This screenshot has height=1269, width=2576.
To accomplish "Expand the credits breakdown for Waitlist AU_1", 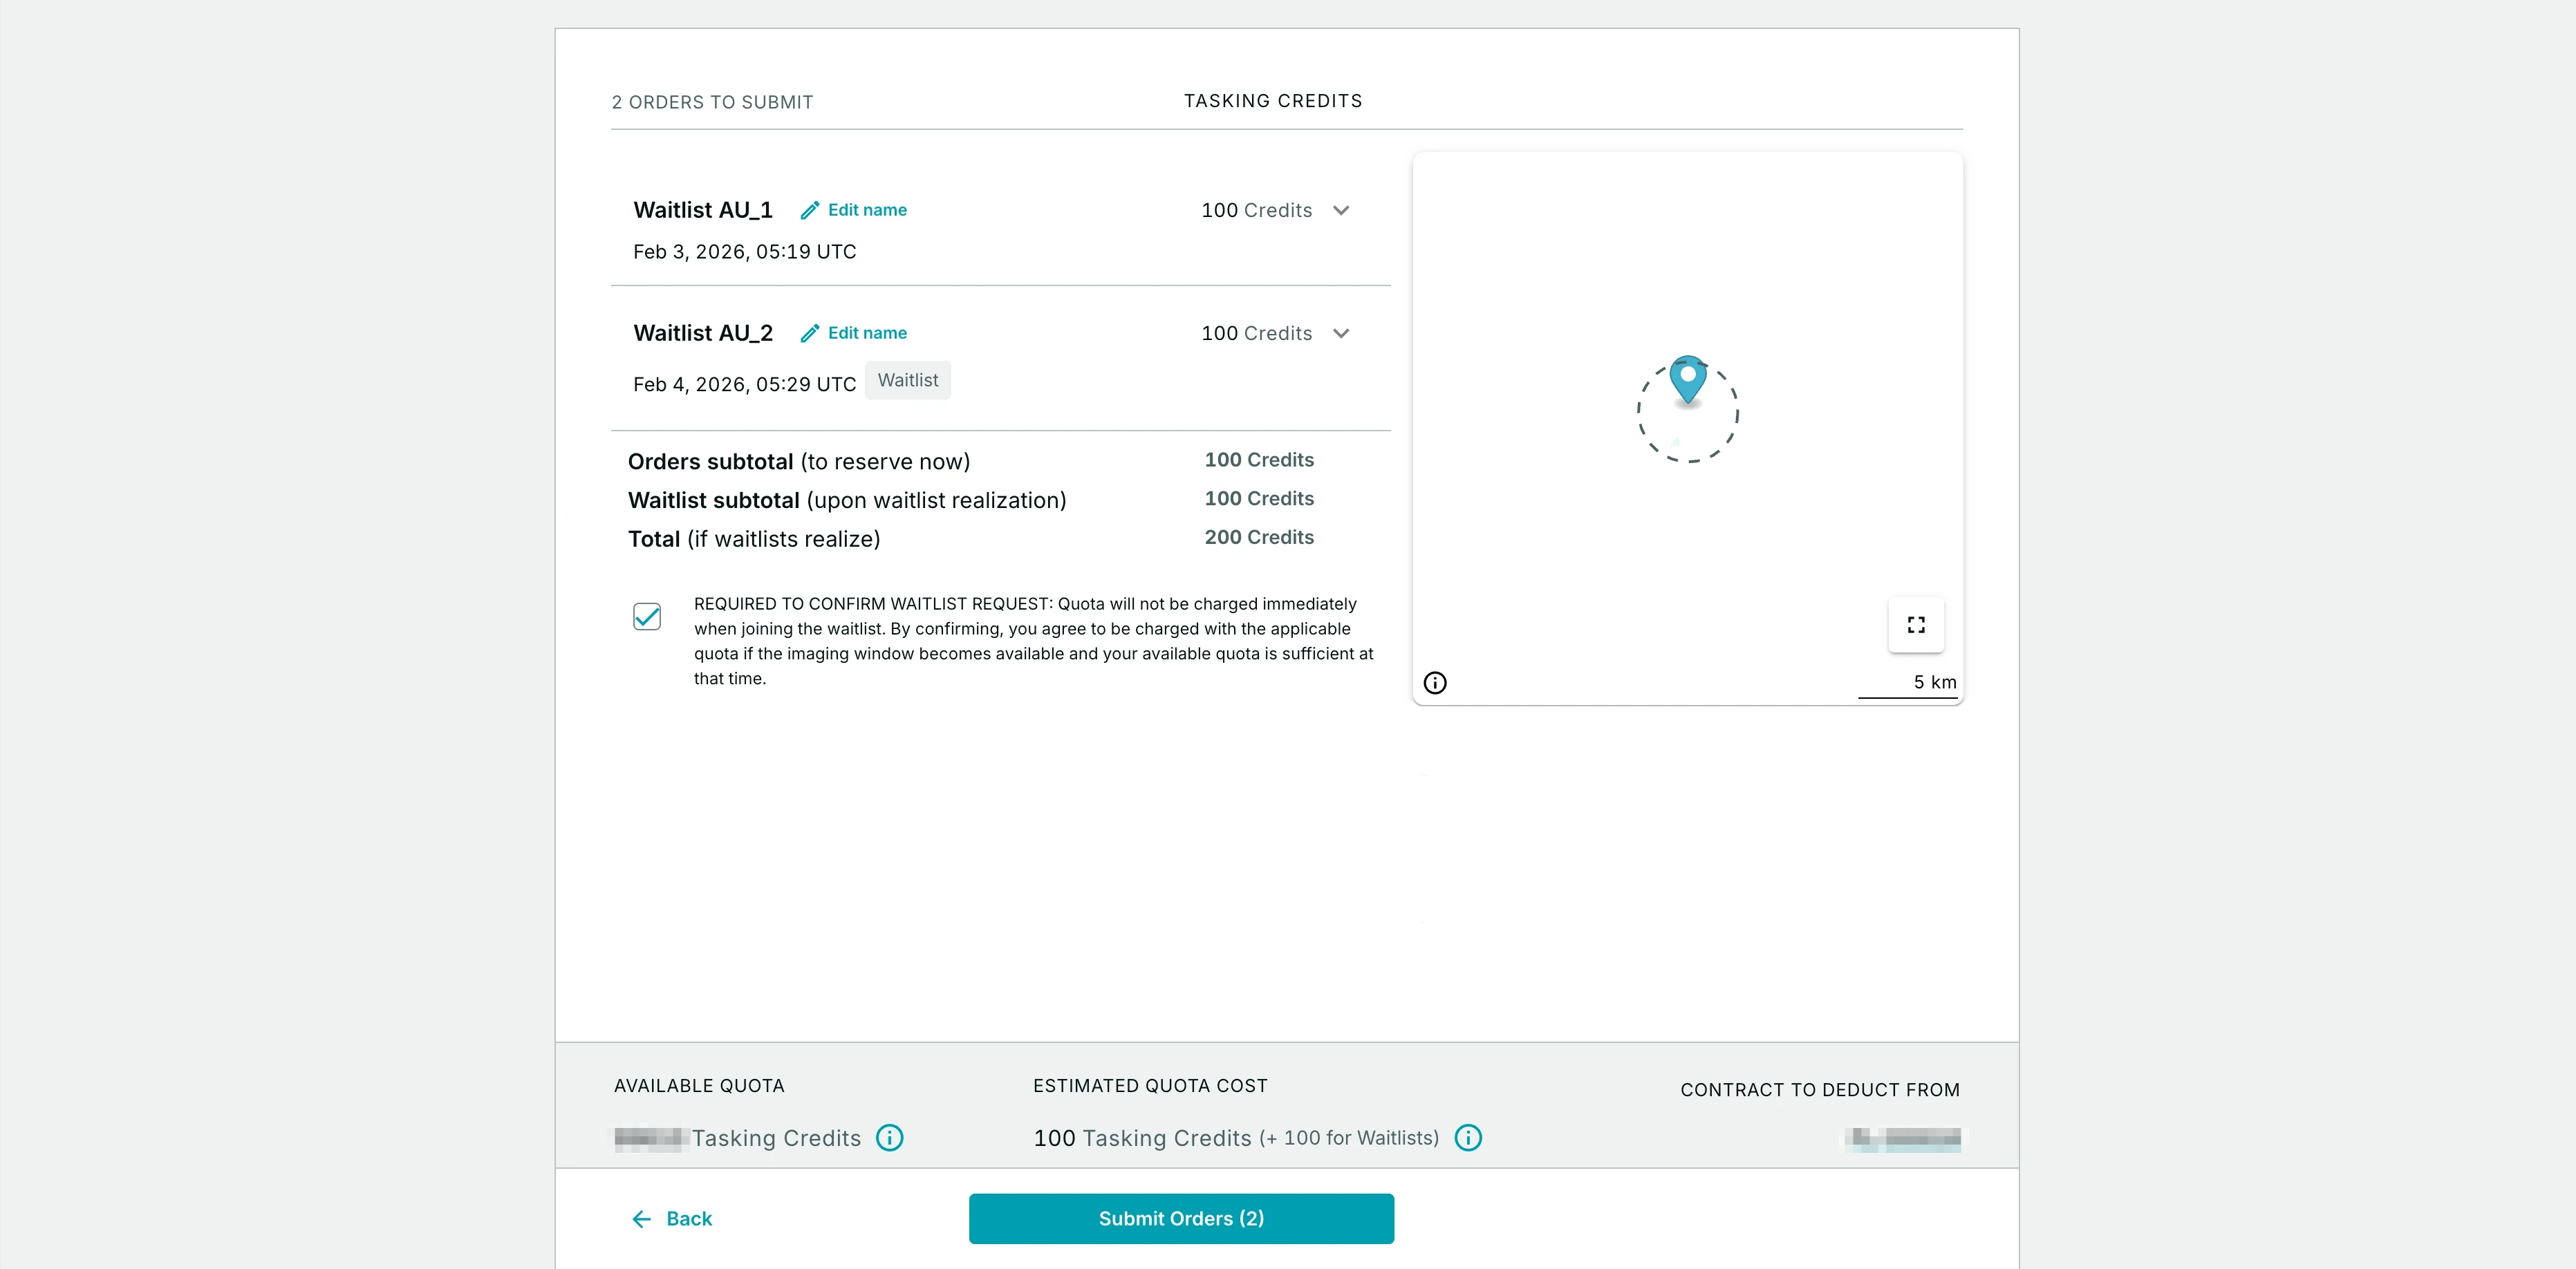I will point(1341,210).
